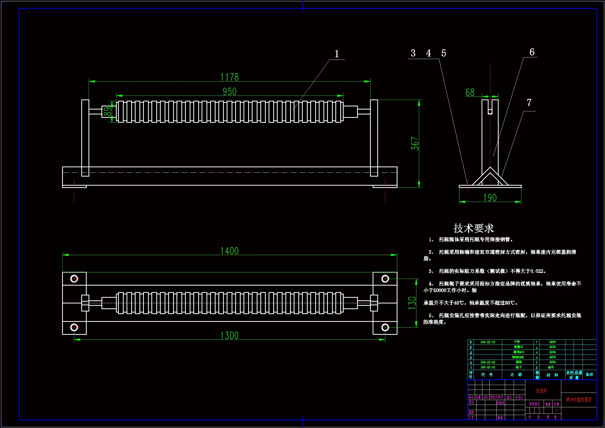Click the 190 base width dimension
605x428 pixels.
tap(490, 198)
